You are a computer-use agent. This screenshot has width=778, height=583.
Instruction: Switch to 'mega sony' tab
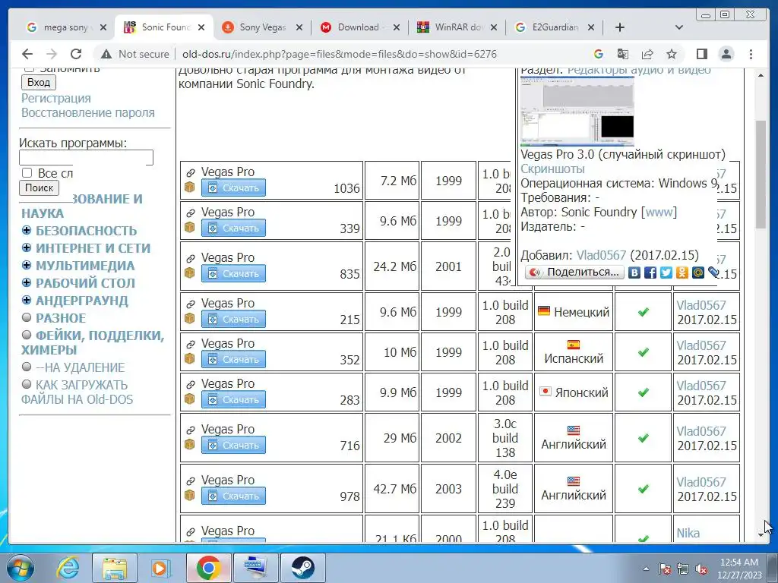(x=65, y=27)
